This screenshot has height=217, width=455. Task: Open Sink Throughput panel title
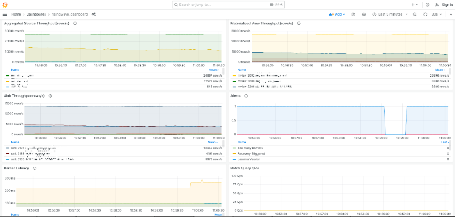point(24,96)
